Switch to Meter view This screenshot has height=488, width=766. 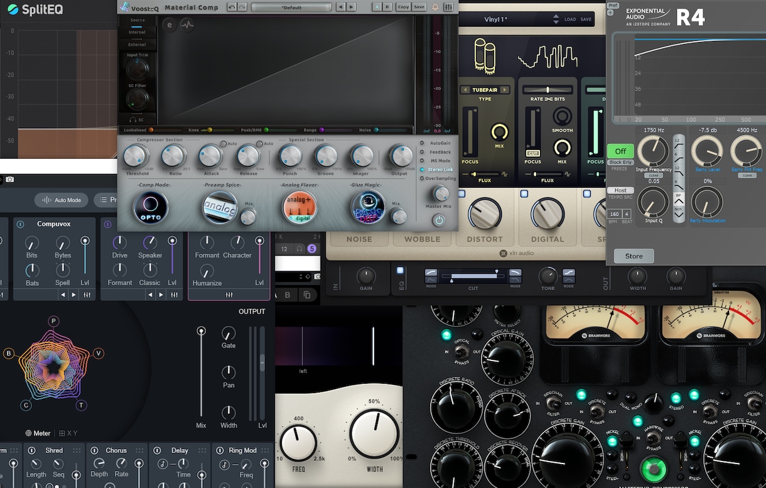click(x=38, y=433)
